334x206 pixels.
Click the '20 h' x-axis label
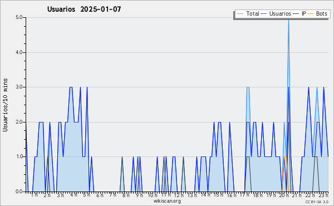[284, 195]
